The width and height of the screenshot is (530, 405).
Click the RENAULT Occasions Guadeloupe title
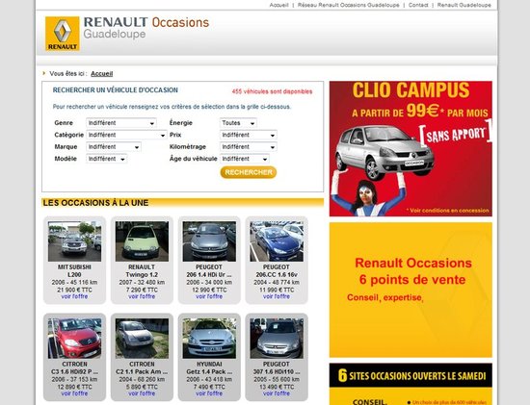(146, 28)
